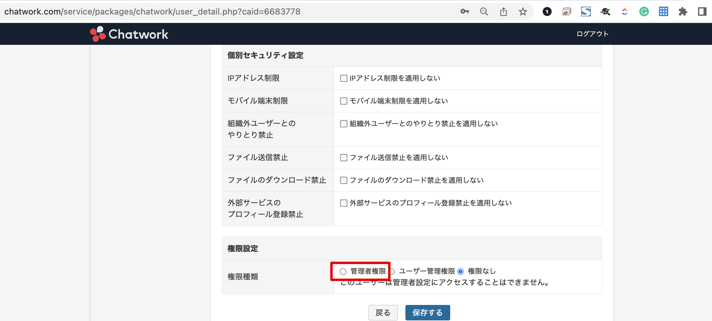The width and height of the screenshot is (712, 321).
Task: Check モバイル端末制限を適用しない checkbox
Action: [344, 101]
